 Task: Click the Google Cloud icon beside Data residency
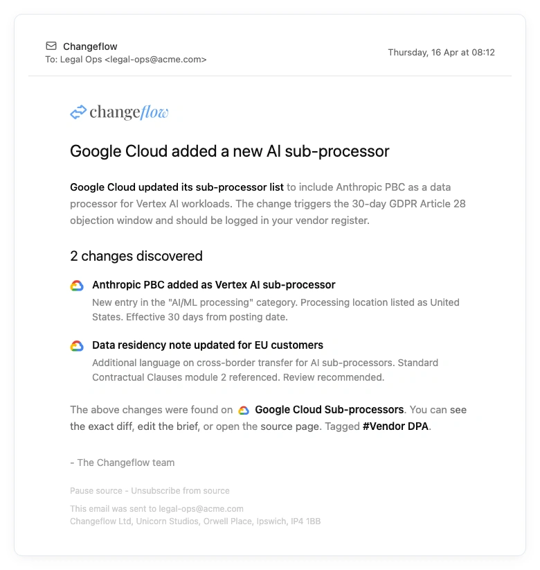point(77,346)
